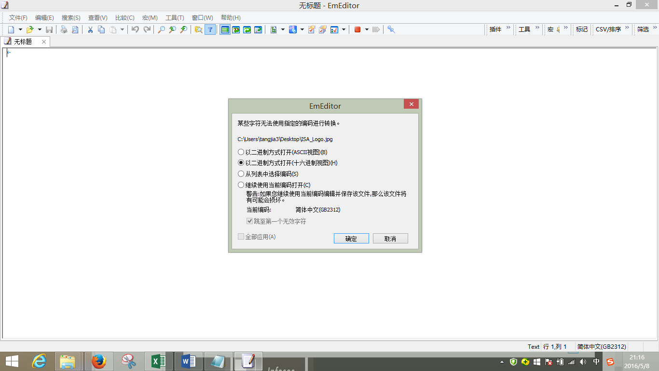659x371 pixels.
Task: Open Internet Explorer from the taskbar
Action: [x=39, y=361]
